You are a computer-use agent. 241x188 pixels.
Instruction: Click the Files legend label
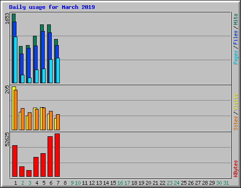(x=236, y=37)
